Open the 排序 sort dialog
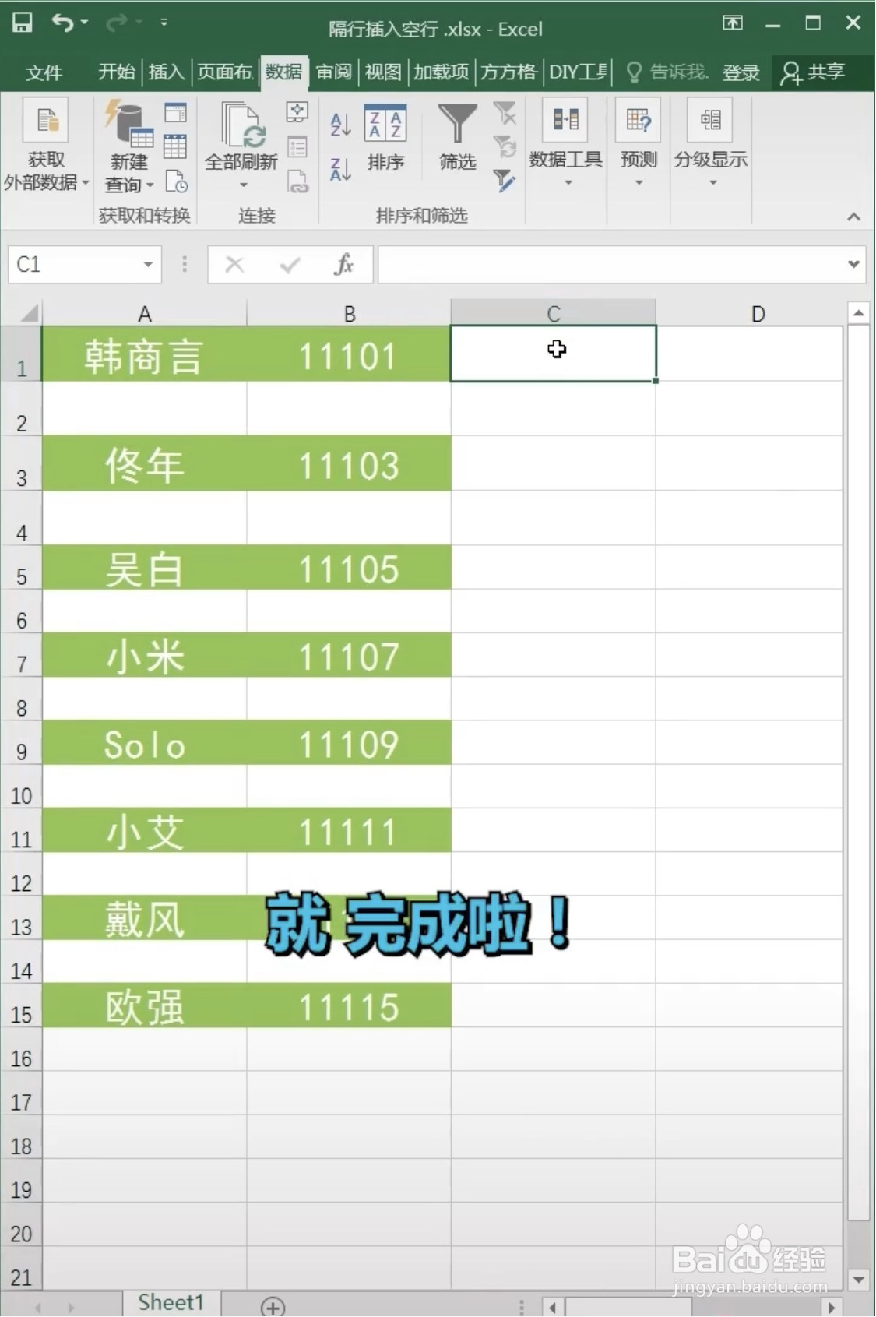Image resolution: width=876 pixels, height=1317 pixels. [x=385, y=138]
